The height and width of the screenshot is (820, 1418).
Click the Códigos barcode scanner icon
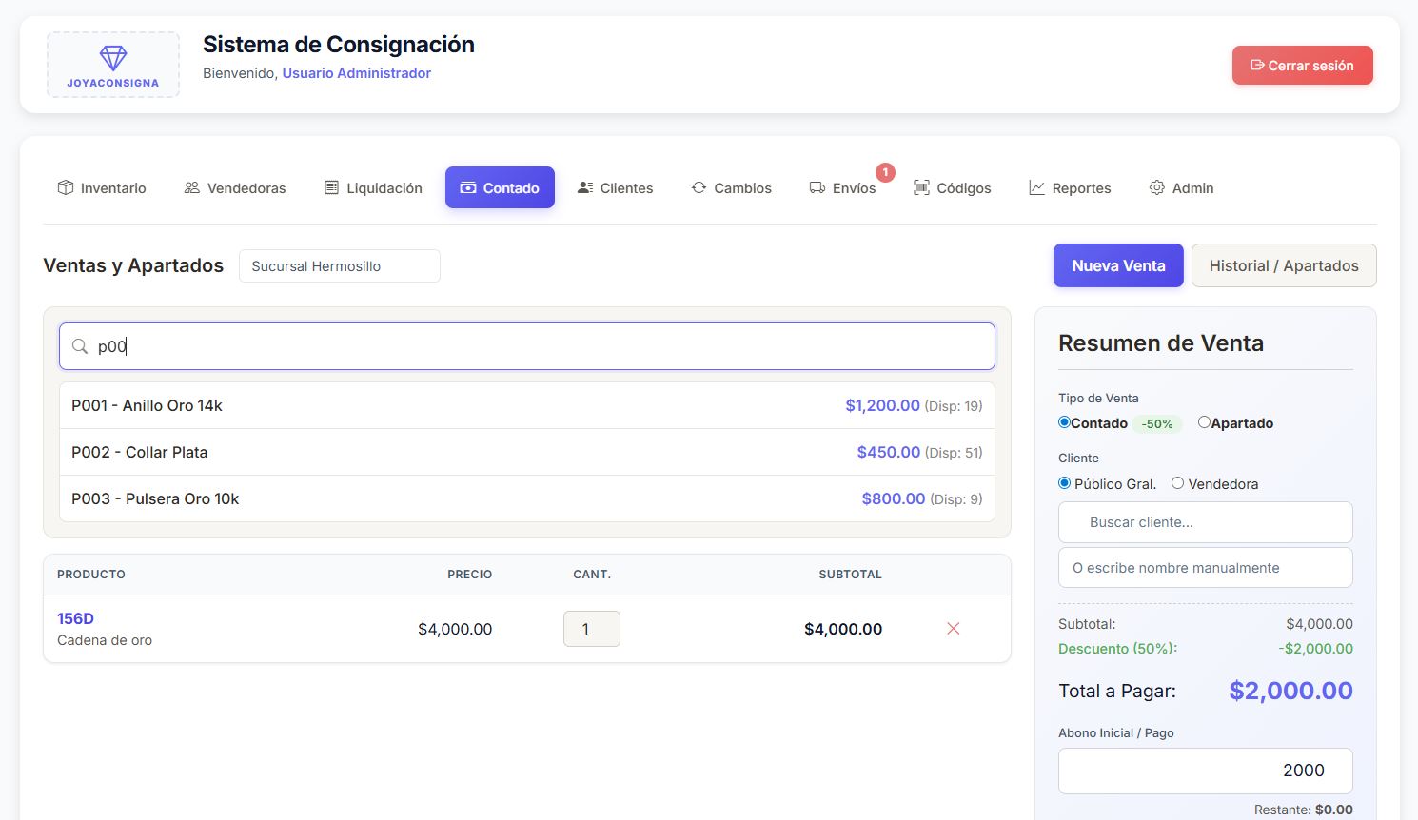click(x=921, y=187)
